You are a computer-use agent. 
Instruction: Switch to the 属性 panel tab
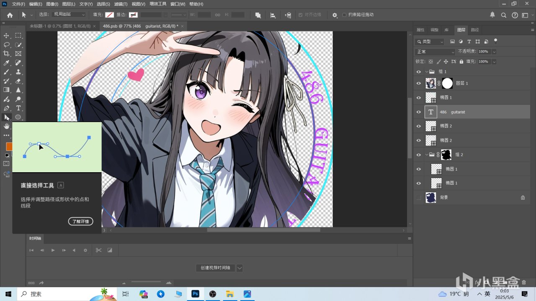(x=420, y=30)
